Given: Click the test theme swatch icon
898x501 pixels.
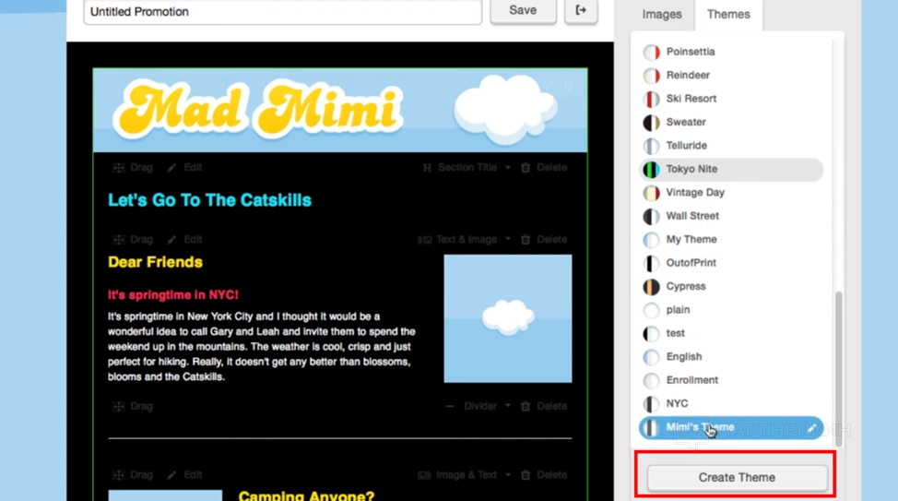Looking at the screenshot, I should [651, 334].
